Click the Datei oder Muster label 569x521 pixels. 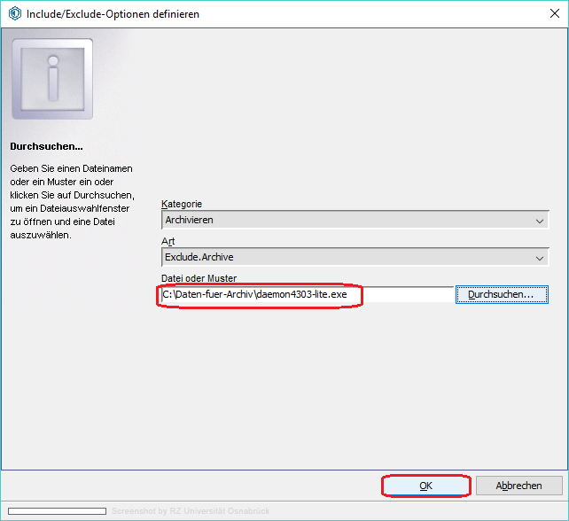[199, 278]
